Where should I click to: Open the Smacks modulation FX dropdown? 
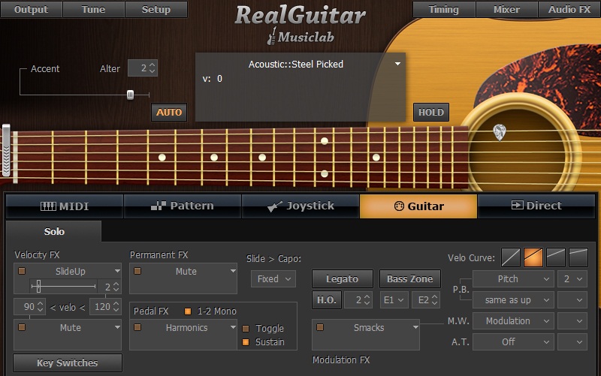[415, 327]
